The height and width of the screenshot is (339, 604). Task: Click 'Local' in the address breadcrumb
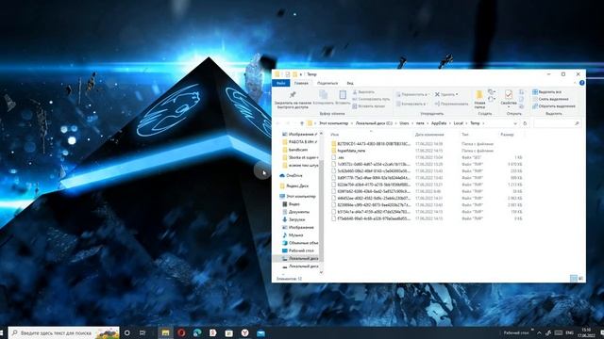458,123
